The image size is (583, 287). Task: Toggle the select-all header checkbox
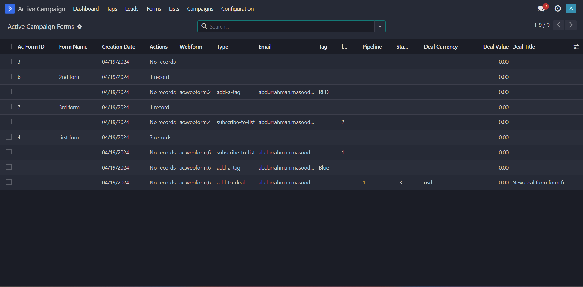[9, 46]
